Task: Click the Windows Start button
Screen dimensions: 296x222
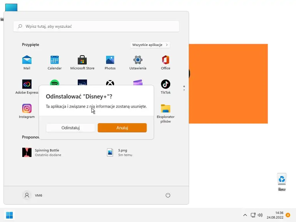Action: (9, 215)
